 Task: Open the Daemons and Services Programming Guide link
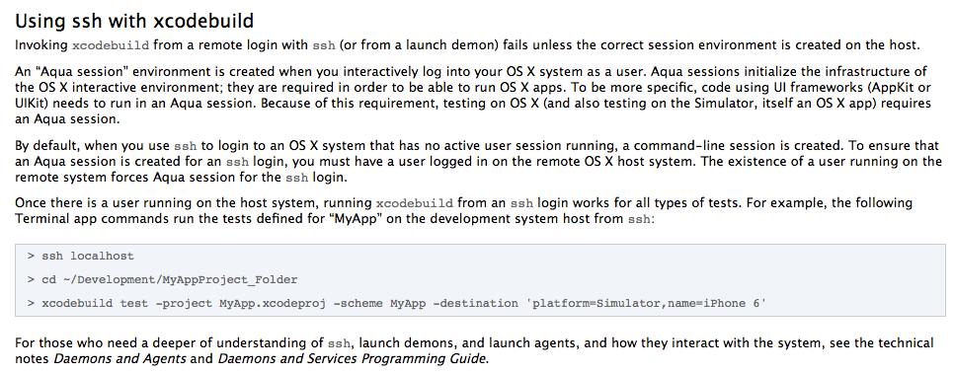pos(353,358)
